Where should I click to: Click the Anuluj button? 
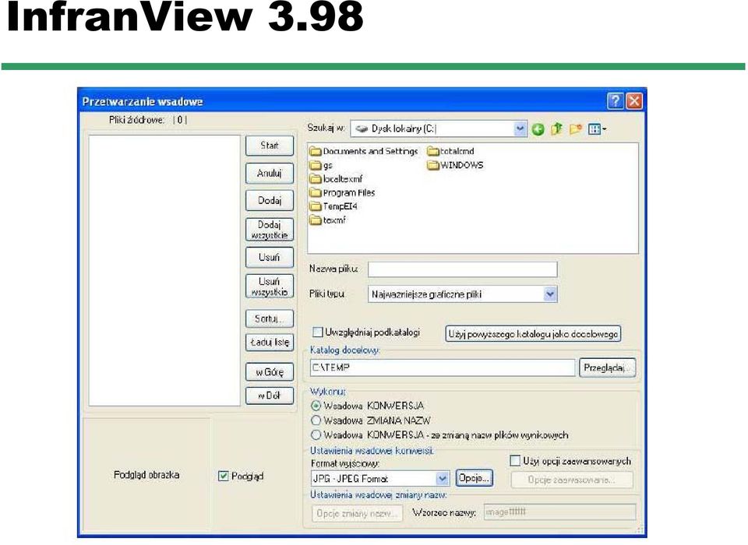tap(270, 173)
